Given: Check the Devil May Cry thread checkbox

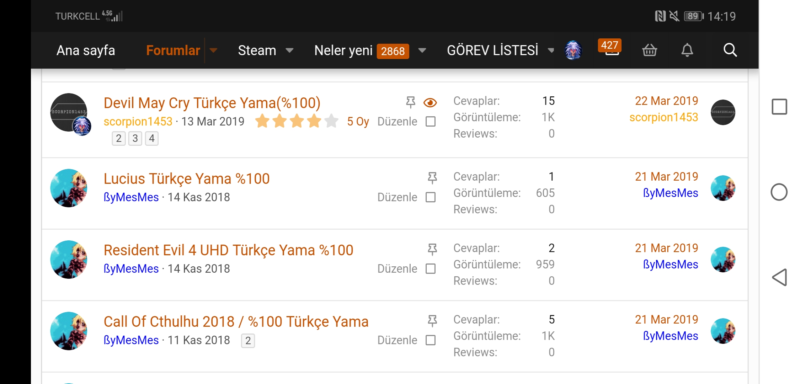Looking at the screenshot, I should (x=431, y=122).
